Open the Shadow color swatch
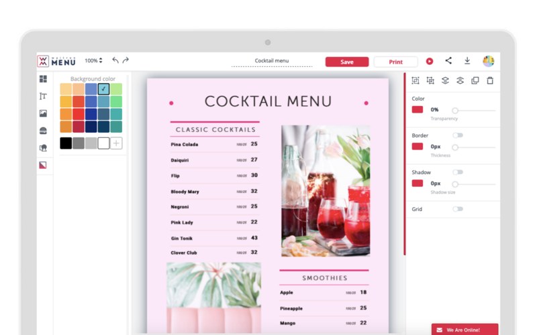537x335 pixels. (x=417, y=183)
